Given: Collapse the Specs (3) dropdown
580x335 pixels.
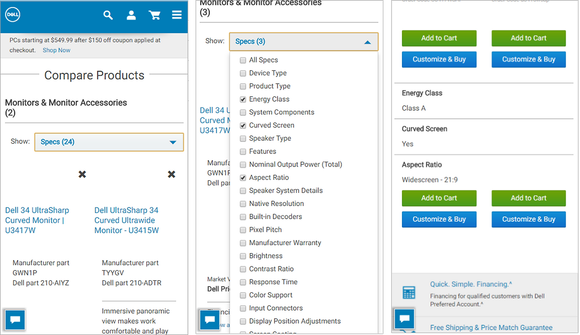Looking at the screenshot, I should click(x=303, y=42).
